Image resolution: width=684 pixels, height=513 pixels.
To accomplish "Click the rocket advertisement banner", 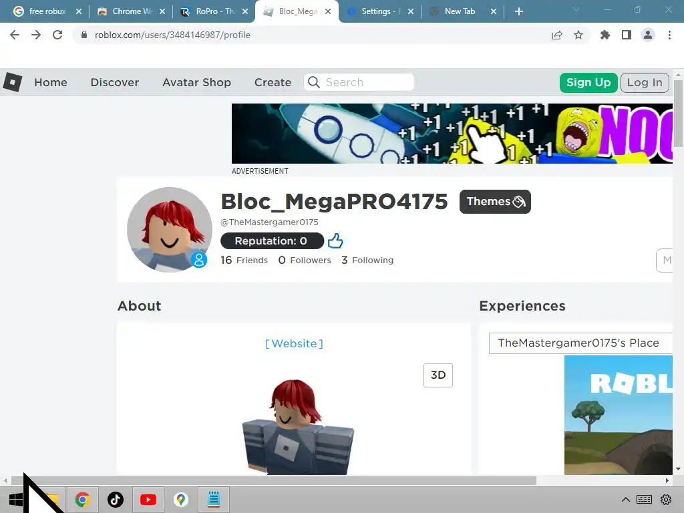I will click(452, 134).
